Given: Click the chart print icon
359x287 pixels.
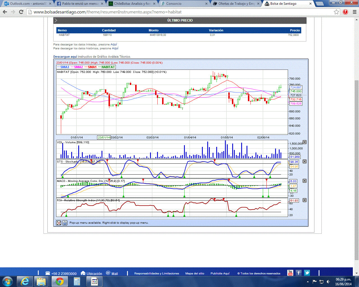Looking at the screenshot, I should coord(65,223).
